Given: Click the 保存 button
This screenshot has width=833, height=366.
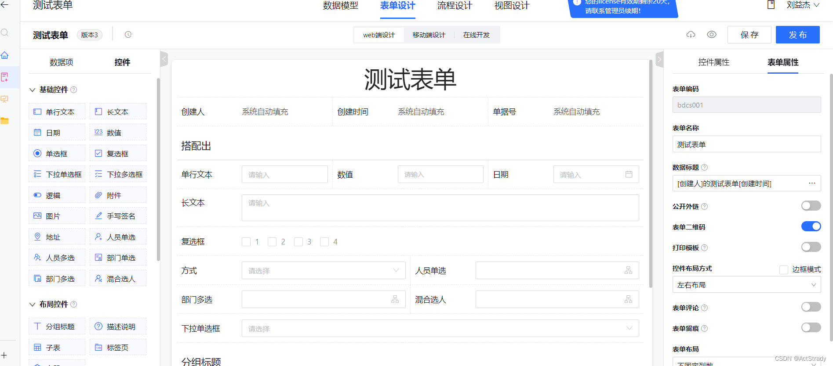Looking at the screenshot, I should (749, 35).
